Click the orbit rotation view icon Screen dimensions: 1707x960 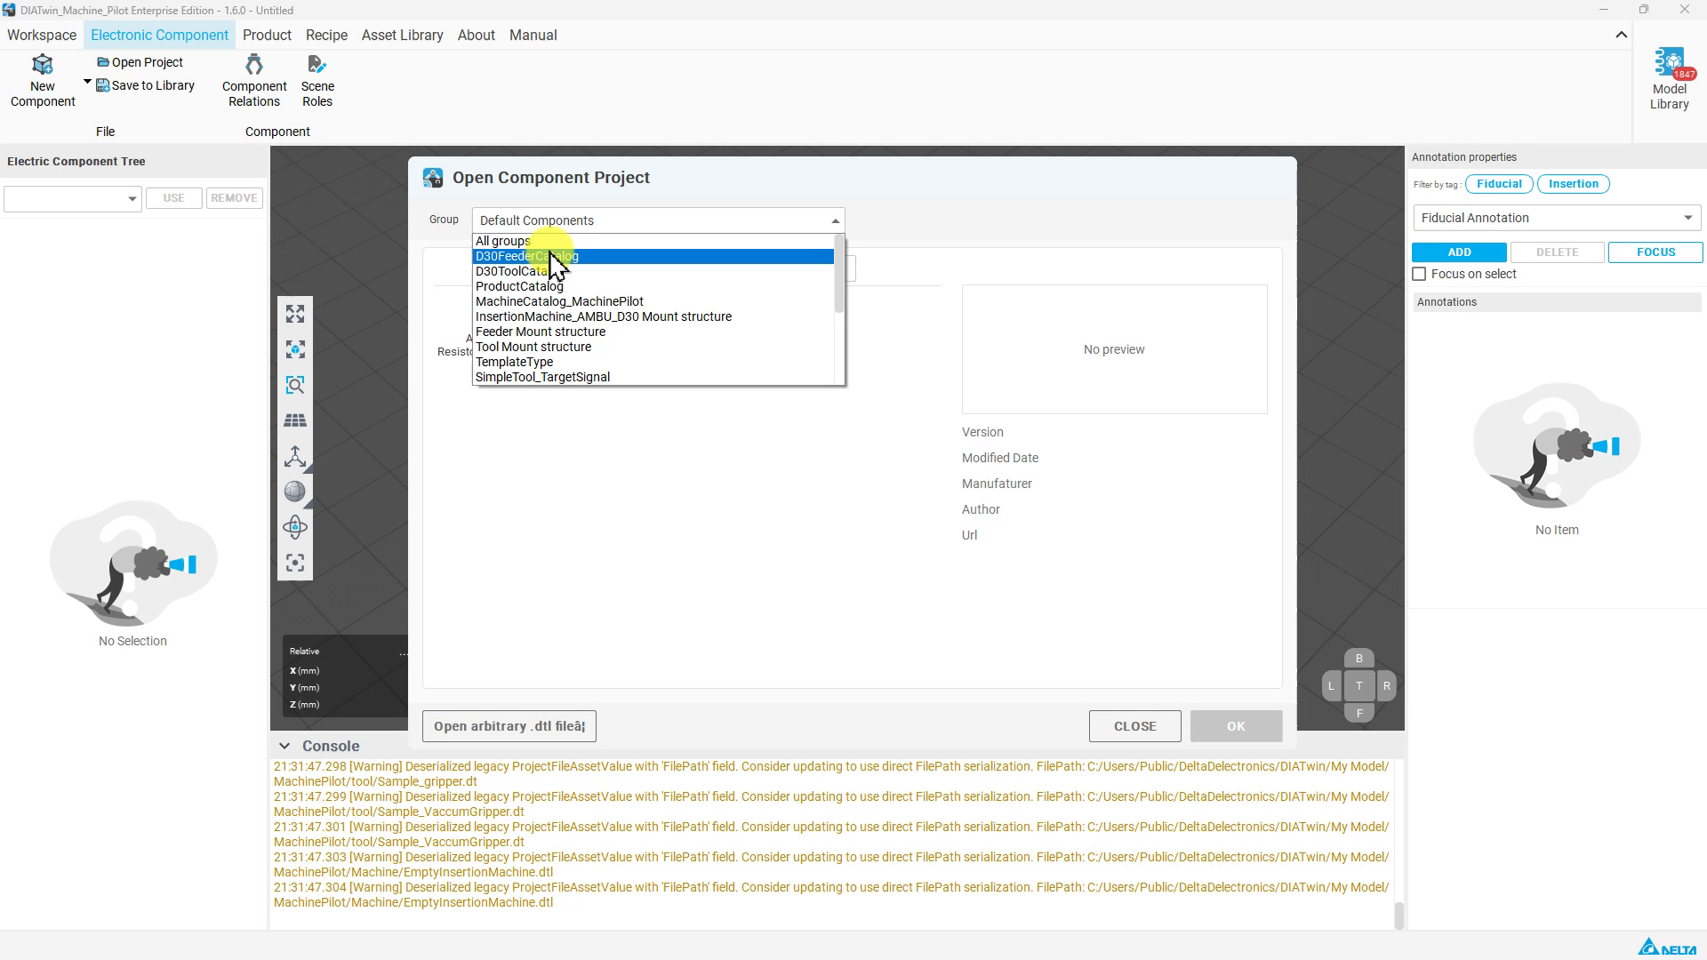pos(295,527)
